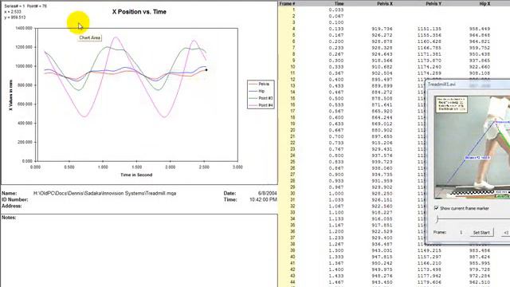Click the ID Number label
The height and width of the screenshot is (287, 510).
click(14, 199)
